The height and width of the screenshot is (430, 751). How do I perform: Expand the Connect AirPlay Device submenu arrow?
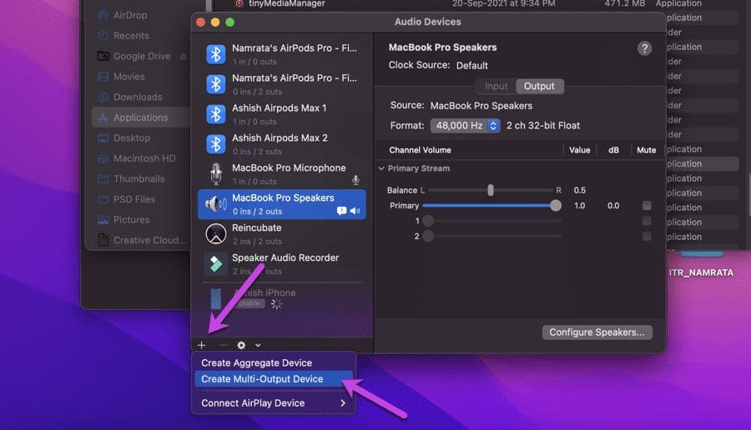coord(343,403)
